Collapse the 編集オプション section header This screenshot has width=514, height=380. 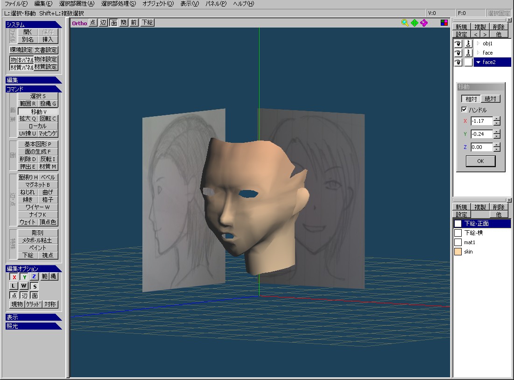(x=34, y=268)
